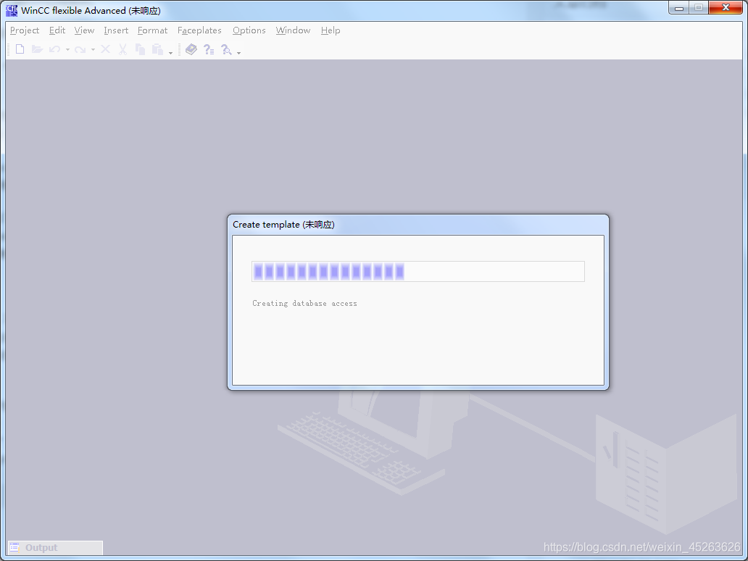The image size is (748, 561).
Task: Click the WinCC flexible app icon in title bar
Action: tap(12, 10)
